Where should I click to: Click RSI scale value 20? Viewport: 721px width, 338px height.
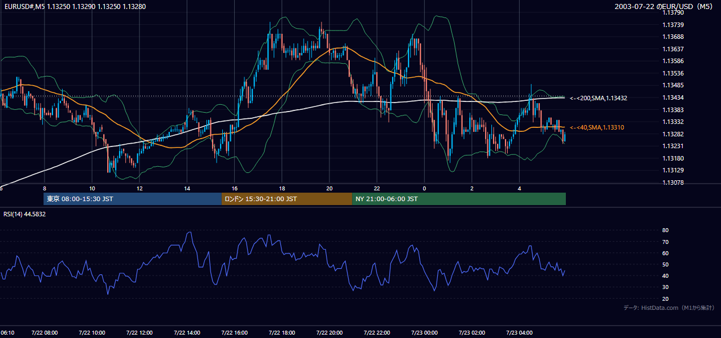(666, 299)
